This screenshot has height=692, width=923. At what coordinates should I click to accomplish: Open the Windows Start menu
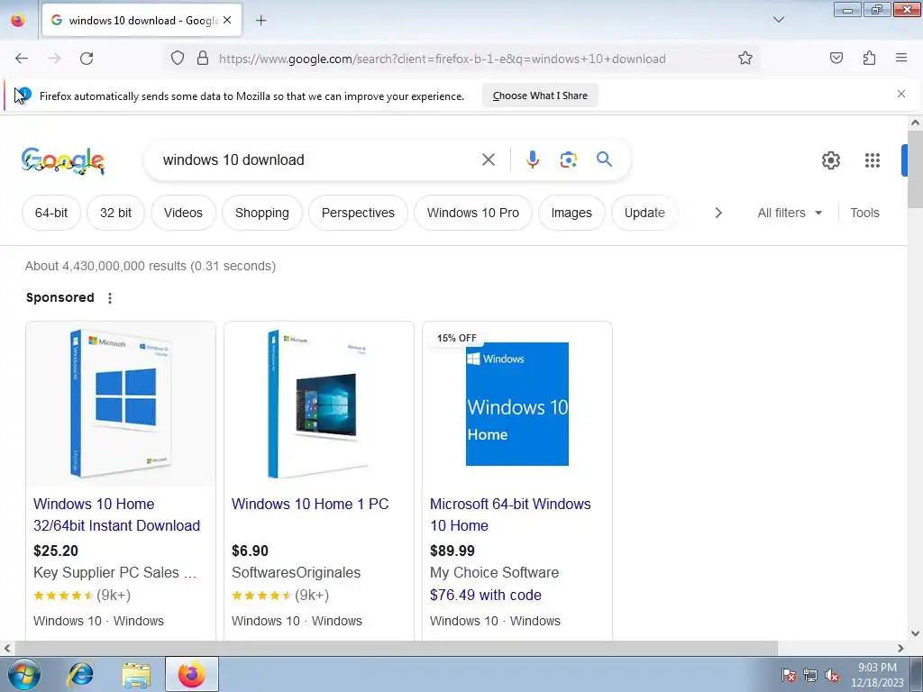tap(24, 674)
